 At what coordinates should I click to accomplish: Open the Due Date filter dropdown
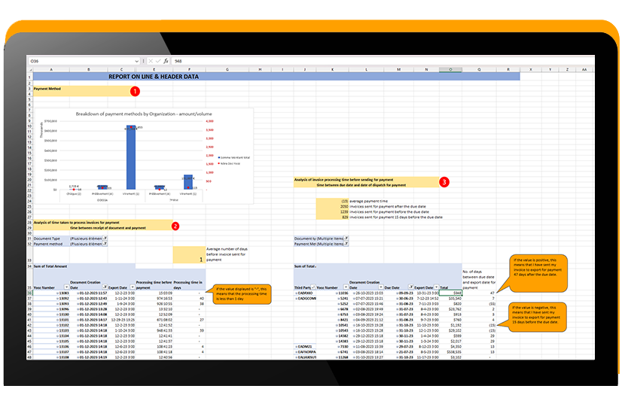pyautogui.click(x=411, y=287)
